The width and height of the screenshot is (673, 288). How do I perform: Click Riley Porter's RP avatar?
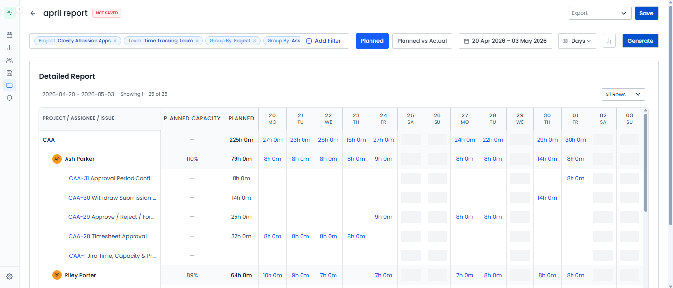pyautogui.click(x=57, y=275)
